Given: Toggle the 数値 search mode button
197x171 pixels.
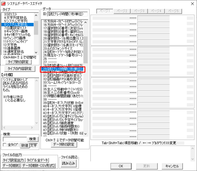Looking at the screenshot, I should pos(25,145).
